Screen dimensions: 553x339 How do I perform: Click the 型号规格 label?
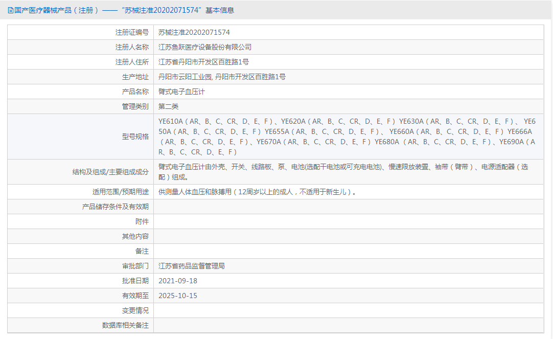[135, 137]
